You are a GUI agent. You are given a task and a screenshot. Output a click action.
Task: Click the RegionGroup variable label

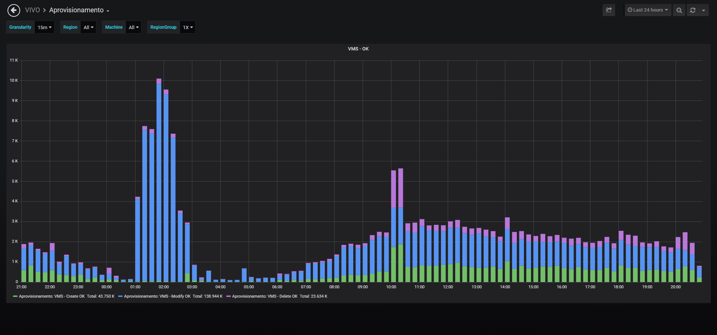click(164, 27)
